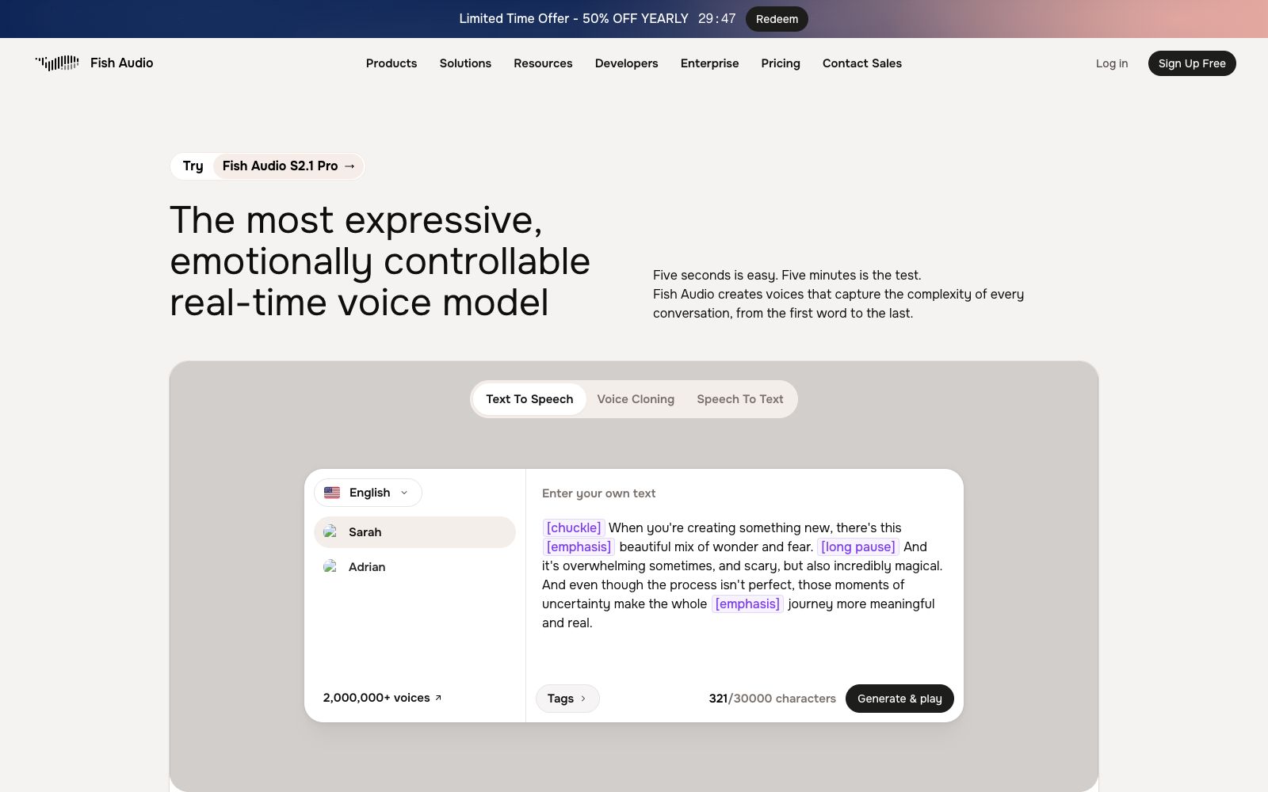Open the Pricing menu item
Viewport: 1268px width, 792px height.
tap(781, 63)
